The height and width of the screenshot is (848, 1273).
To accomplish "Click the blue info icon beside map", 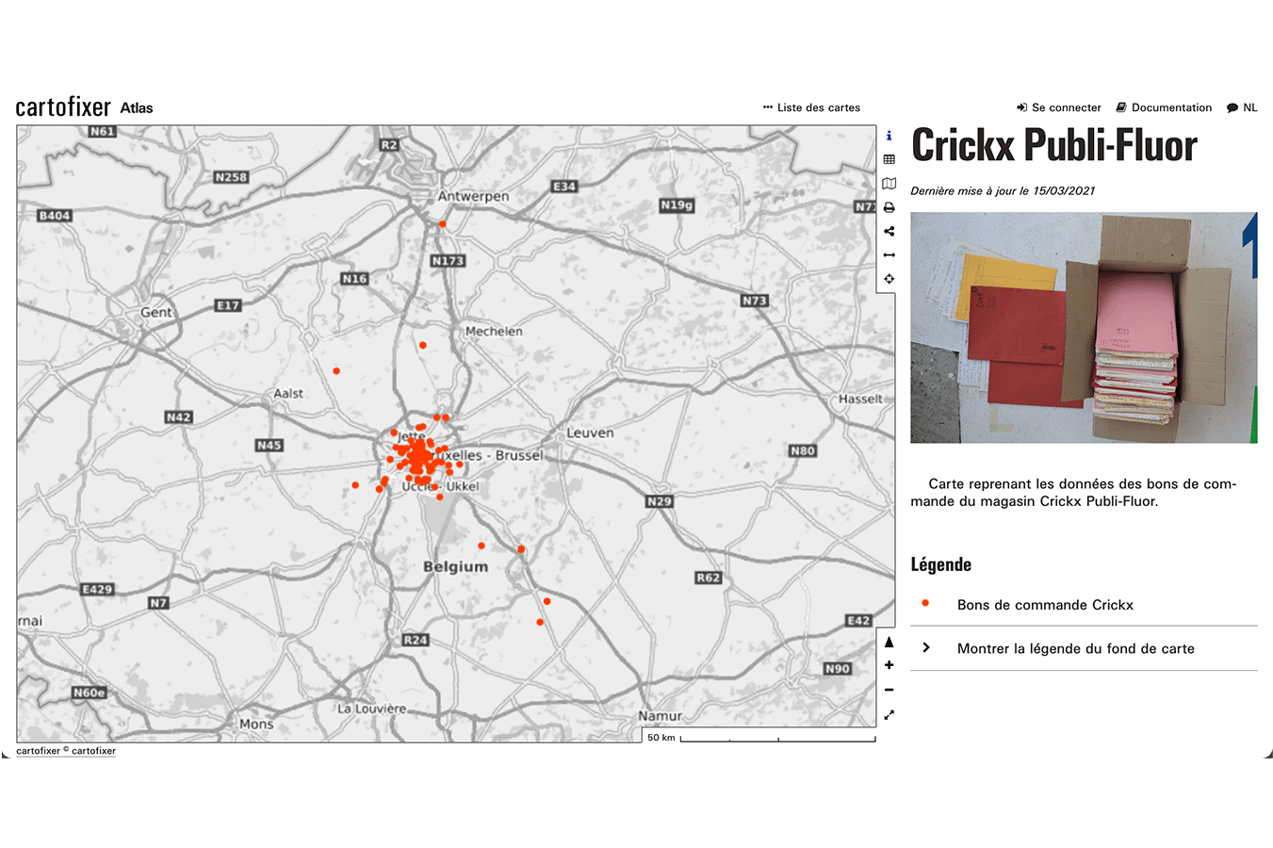I will pos(889,136).
